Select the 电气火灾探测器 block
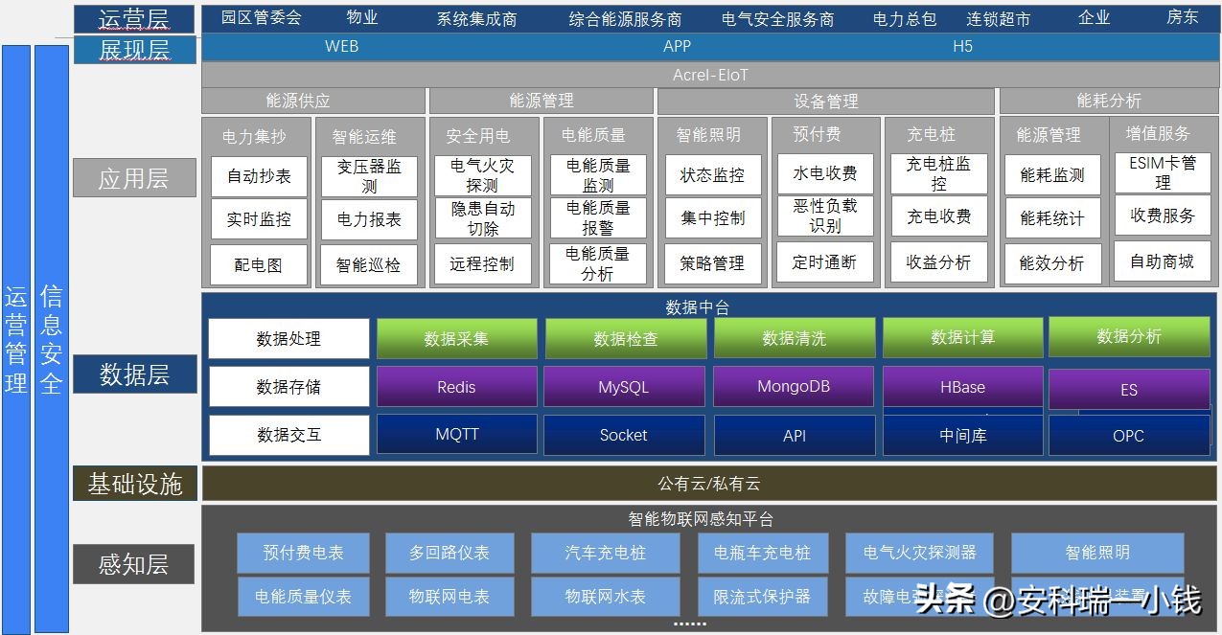The width and height of the screenshot is (1222, 635). click(919, 552)
